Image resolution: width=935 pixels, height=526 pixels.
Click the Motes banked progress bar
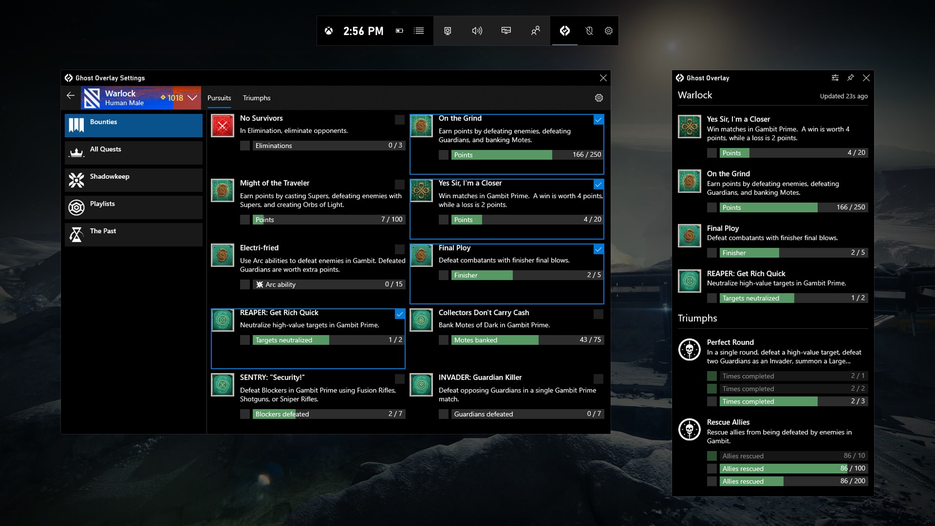pyautogui.click(x=527, y=340)
